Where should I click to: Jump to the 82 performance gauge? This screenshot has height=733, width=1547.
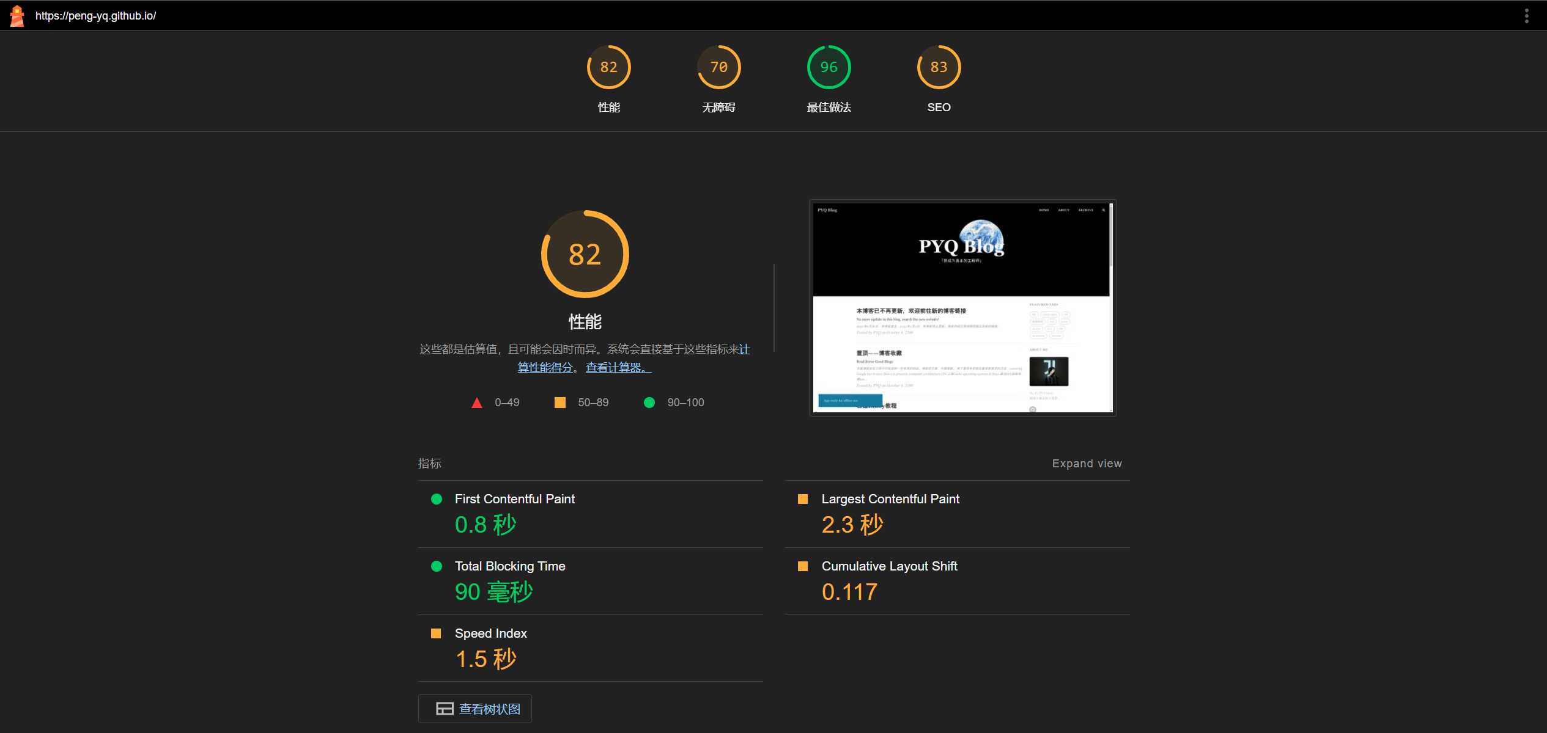608,67
